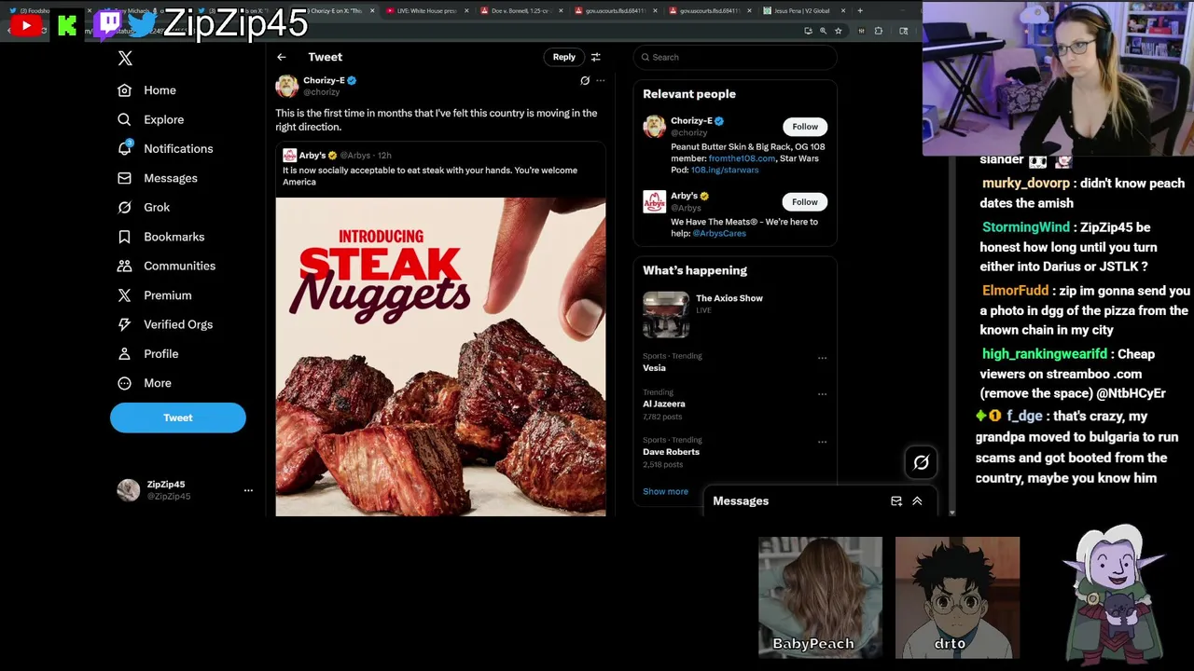Image resolution: width=1194 pixels, height=671 pixels.
Task: Click the Reply button in the tweet header
Action: (564, 57)
